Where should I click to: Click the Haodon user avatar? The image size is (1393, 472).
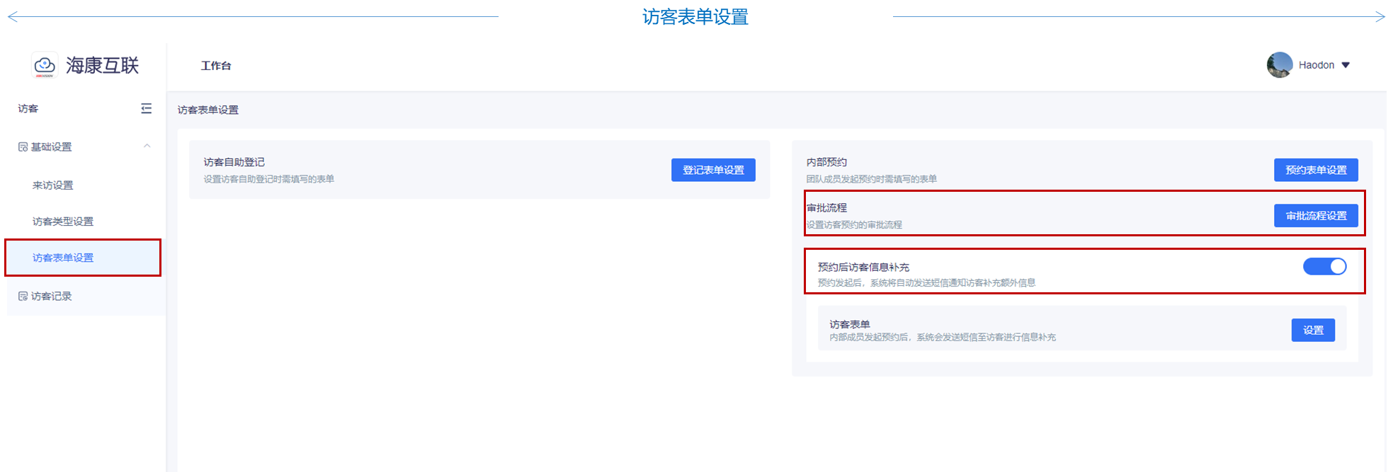(x=1279, y=65)
